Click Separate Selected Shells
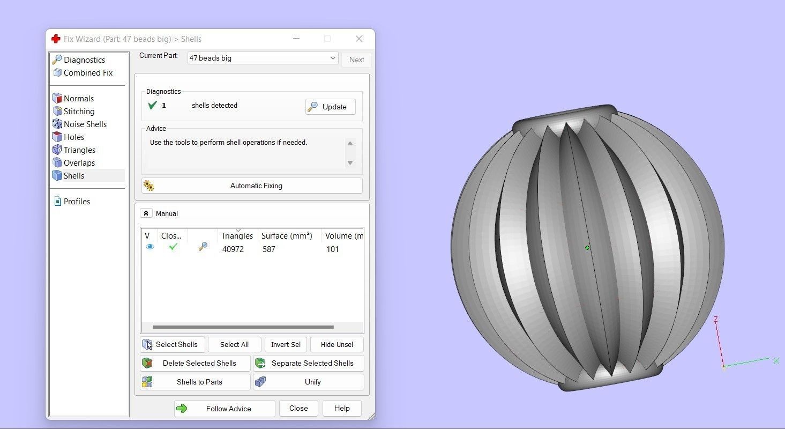The image size is (785, 429). click(x=309, y=363)
